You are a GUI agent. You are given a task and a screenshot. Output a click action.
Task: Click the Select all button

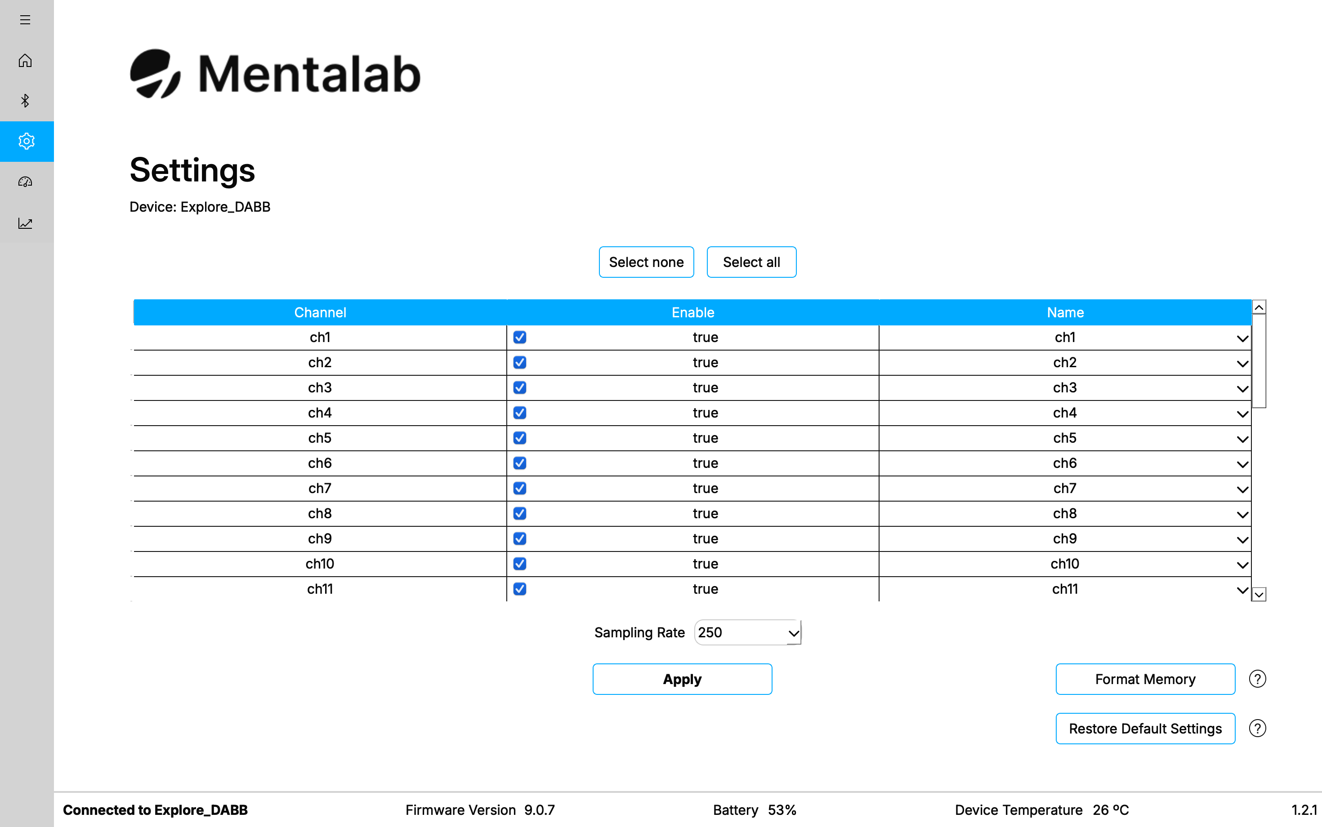751,262
